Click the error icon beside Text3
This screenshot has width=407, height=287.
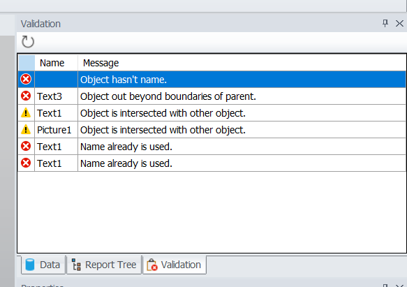(26, 96)
